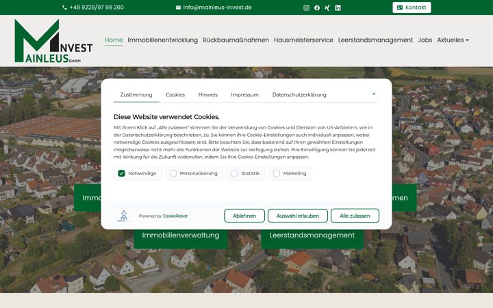493x308 pixels.
Task: Open the Instagram profile icon
Action: click(x=306, y=8)
